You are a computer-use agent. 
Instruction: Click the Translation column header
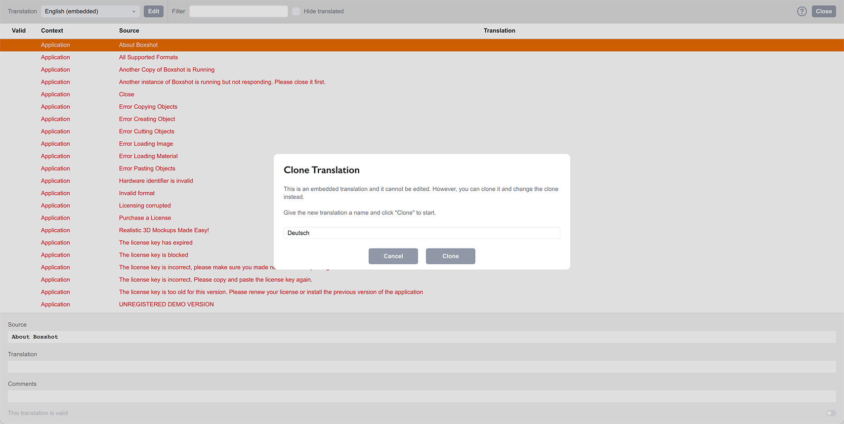[x=499, y=31]
